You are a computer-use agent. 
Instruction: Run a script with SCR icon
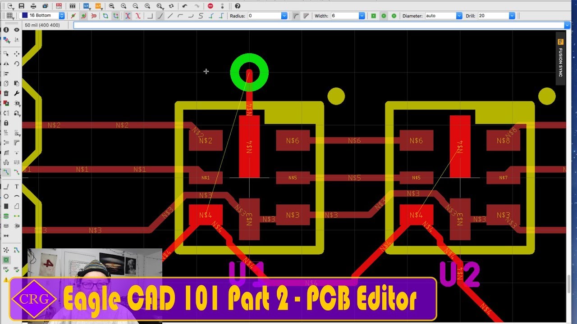point(86,6)
